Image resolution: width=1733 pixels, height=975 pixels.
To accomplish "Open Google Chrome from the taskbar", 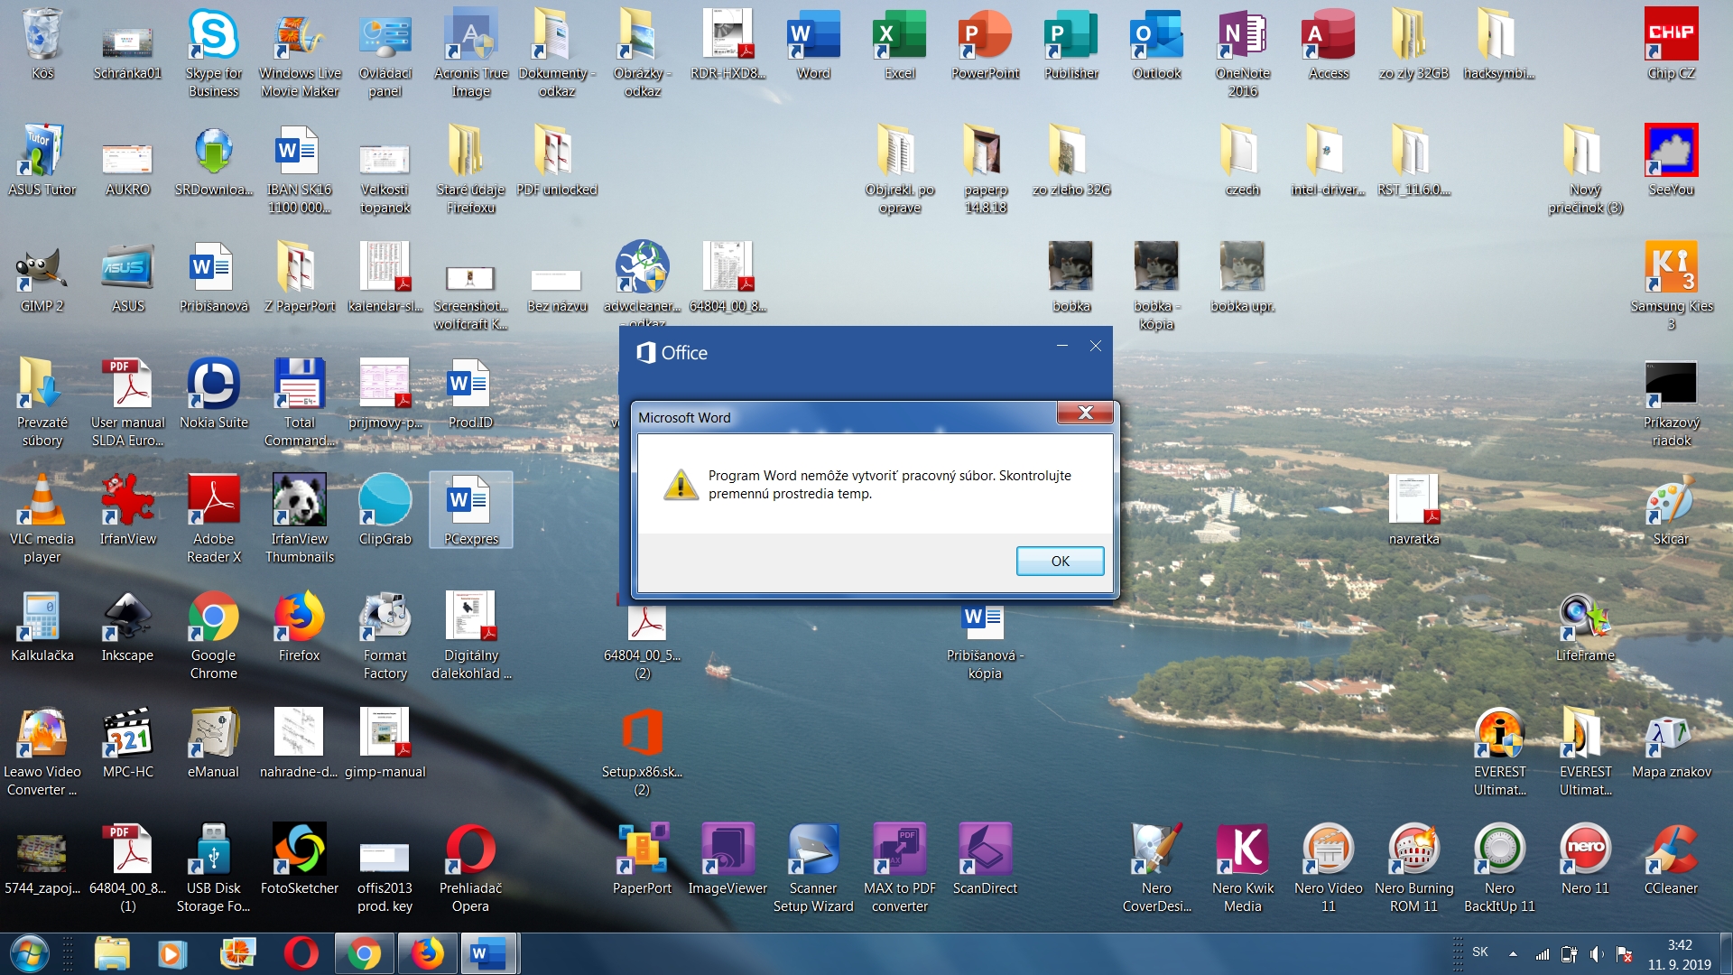I will click(x=364, y=953).
